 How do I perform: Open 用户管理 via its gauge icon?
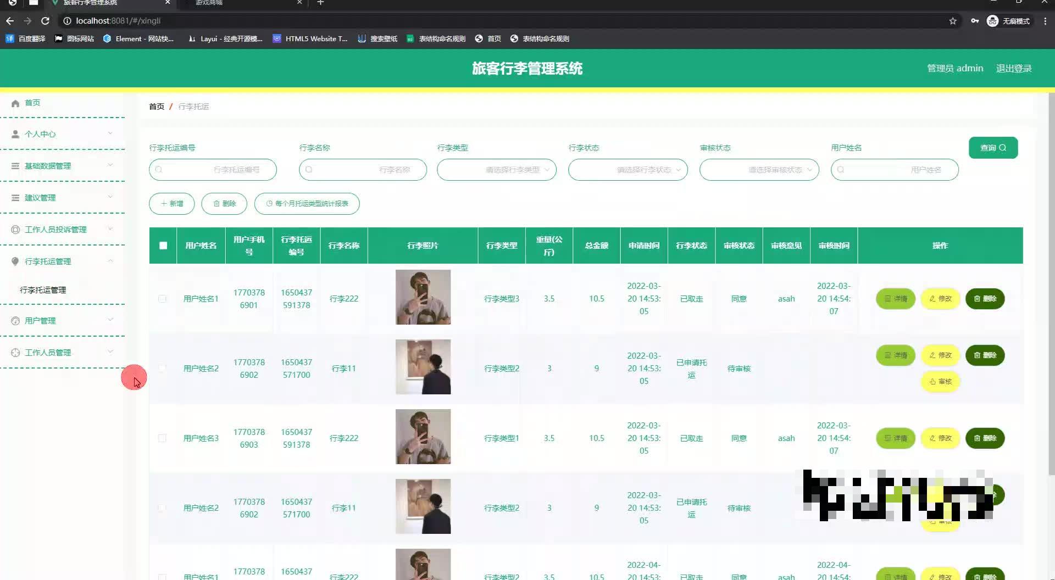pos(15,320)
